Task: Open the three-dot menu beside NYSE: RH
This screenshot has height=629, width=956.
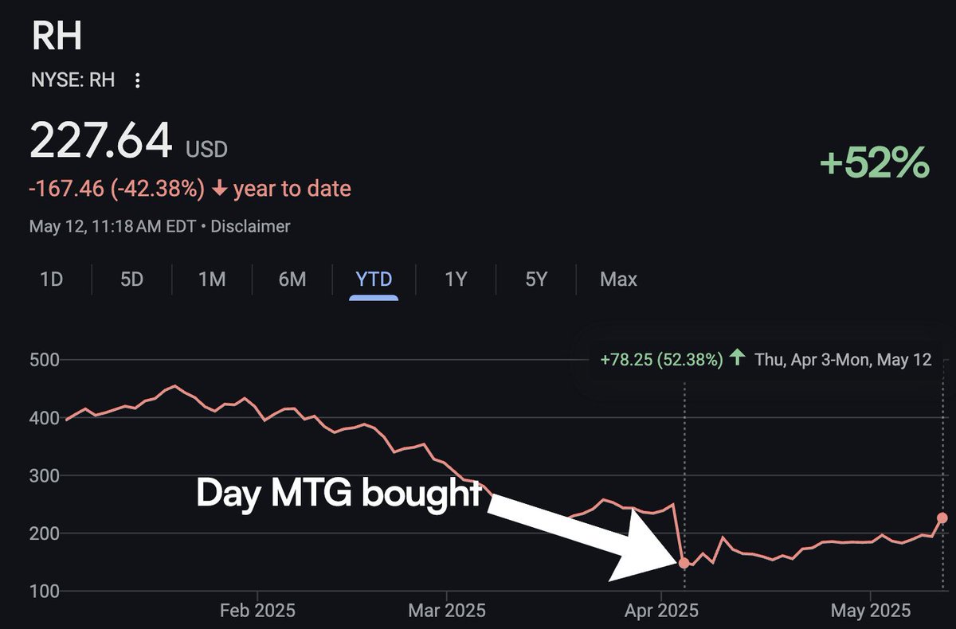Action: click(138, 80)
